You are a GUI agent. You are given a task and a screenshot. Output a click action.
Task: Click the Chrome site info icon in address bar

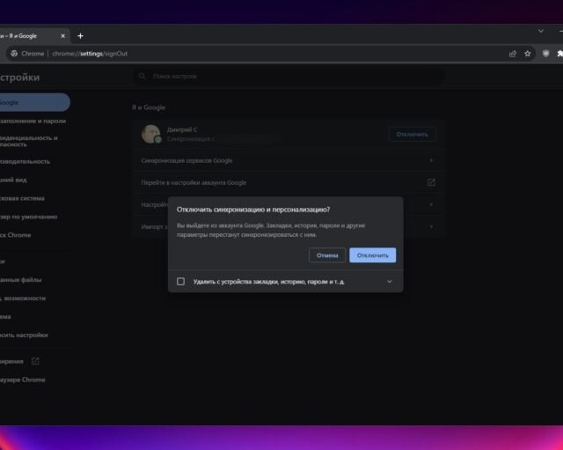(14, 54)
